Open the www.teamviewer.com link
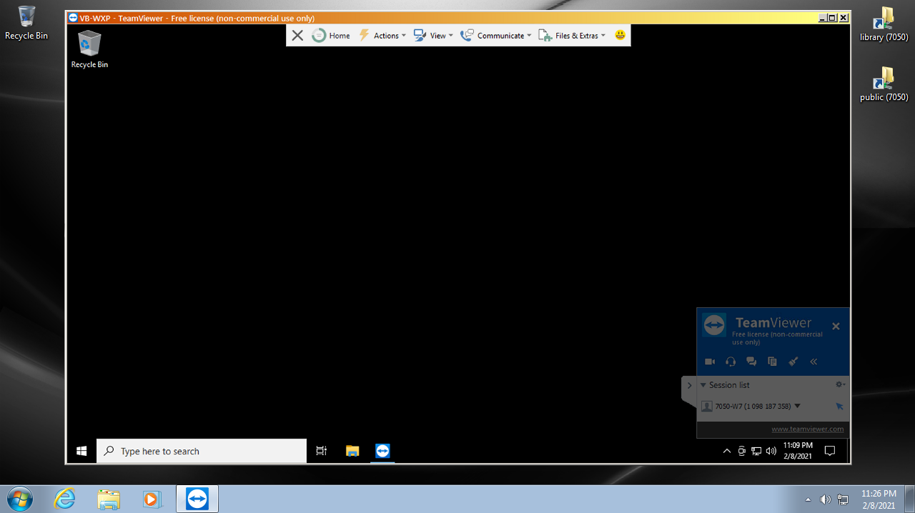This screenshot has width=915, height=513. (x=807, y=429)
